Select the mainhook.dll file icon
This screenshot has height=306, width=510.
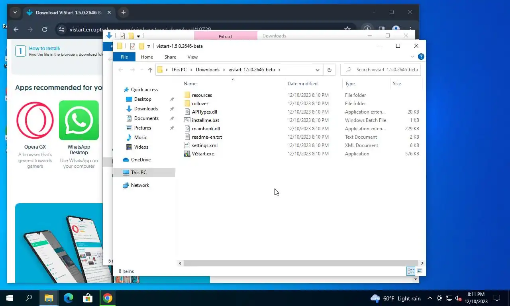tap(187, 129)
